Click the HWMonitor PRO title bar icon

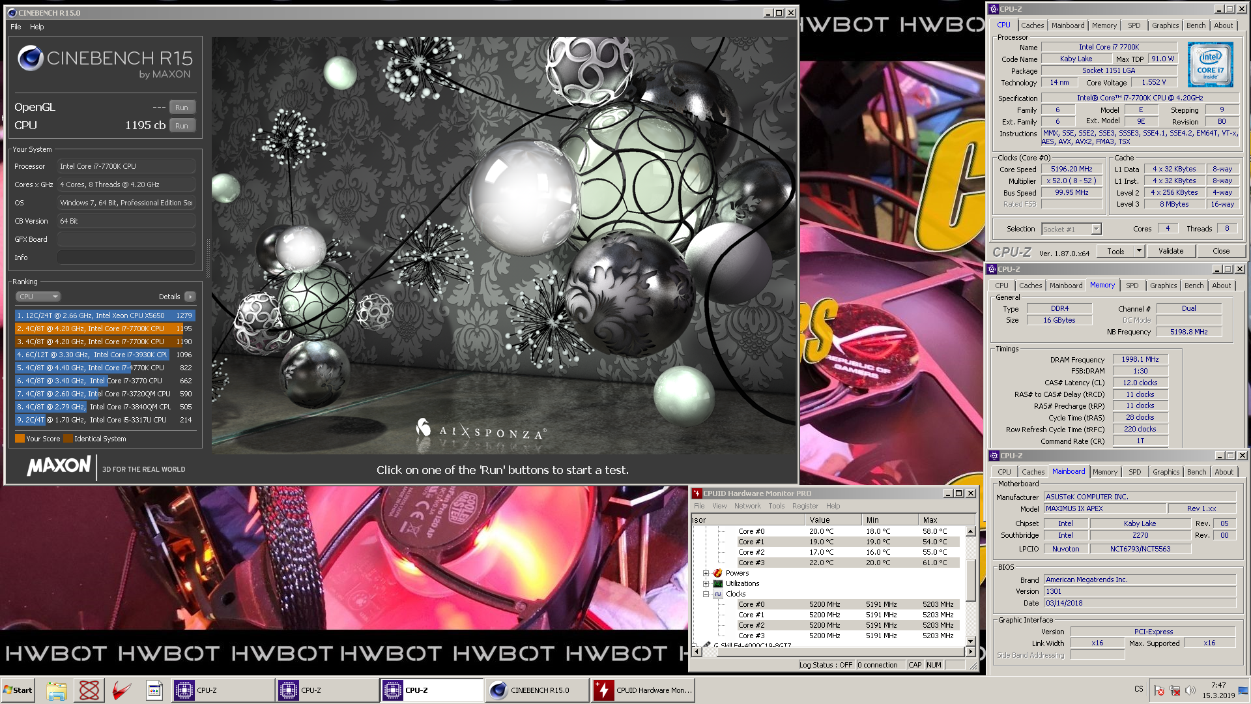click(x=697, y=493)
